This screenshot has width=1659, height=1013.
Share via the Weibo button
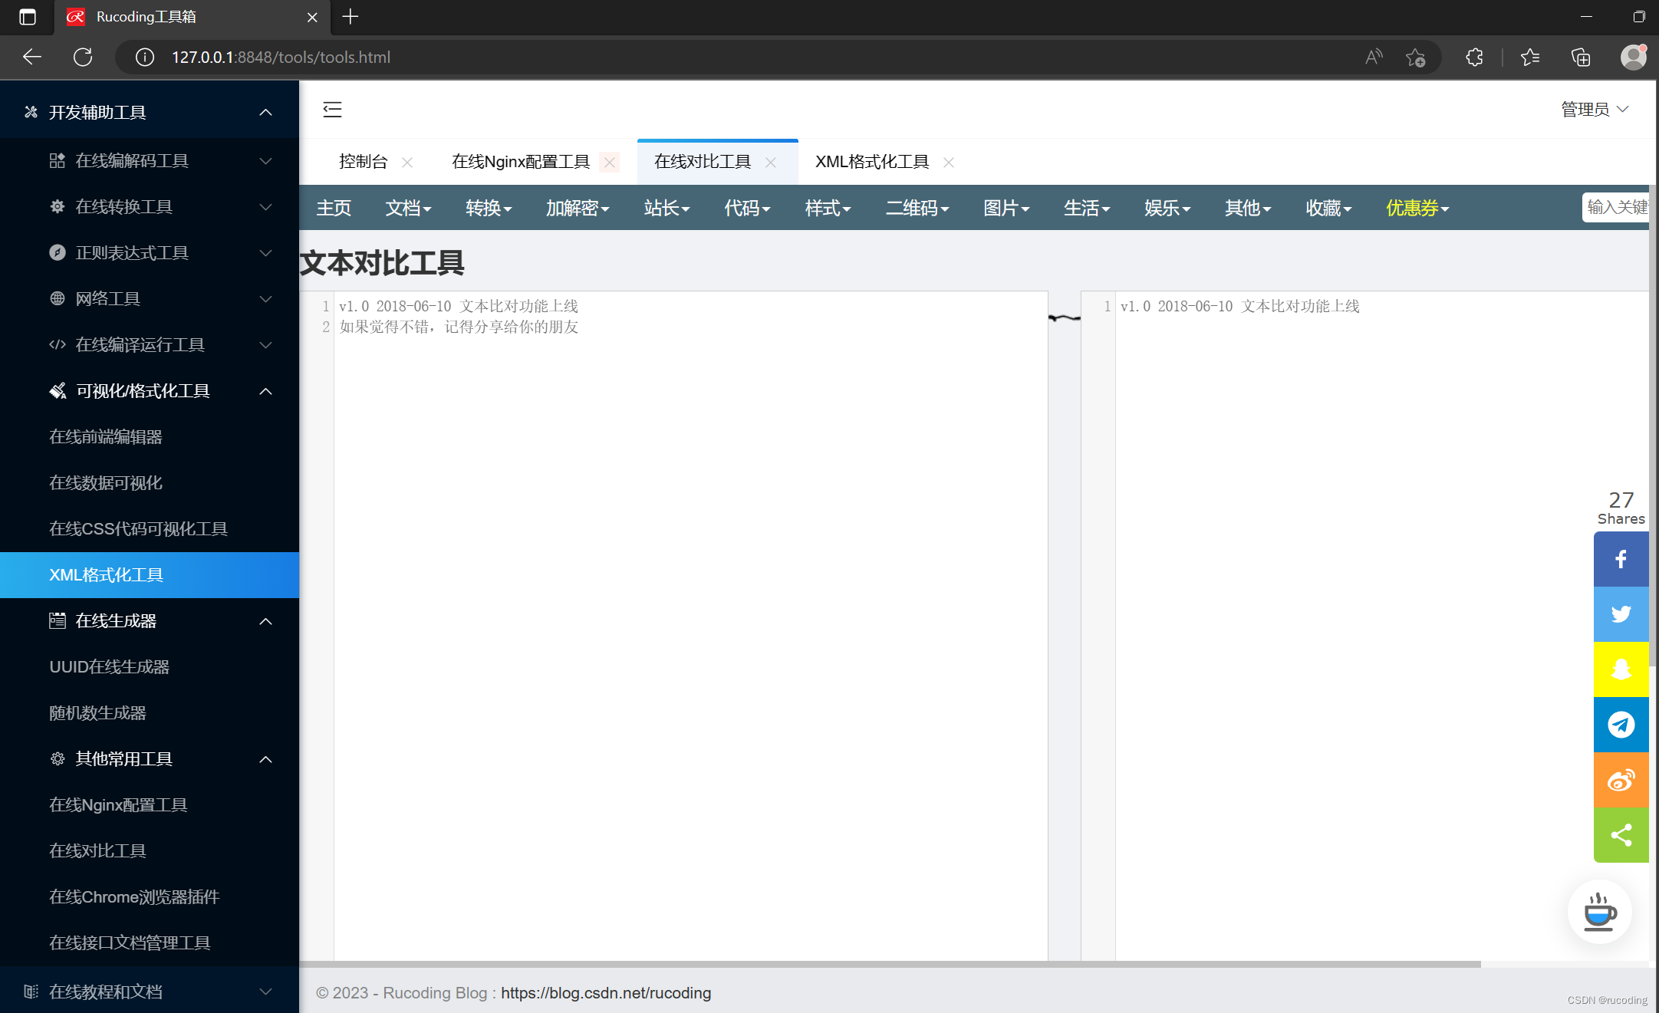pos(1620,780)
